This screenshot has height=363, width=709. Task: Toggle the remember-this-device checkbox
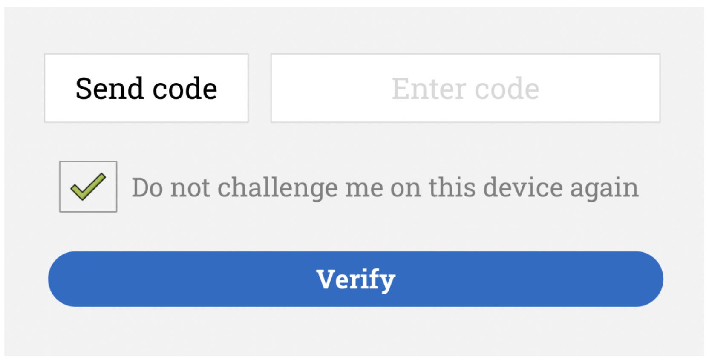pyautogui.click(x=88, y=187)
